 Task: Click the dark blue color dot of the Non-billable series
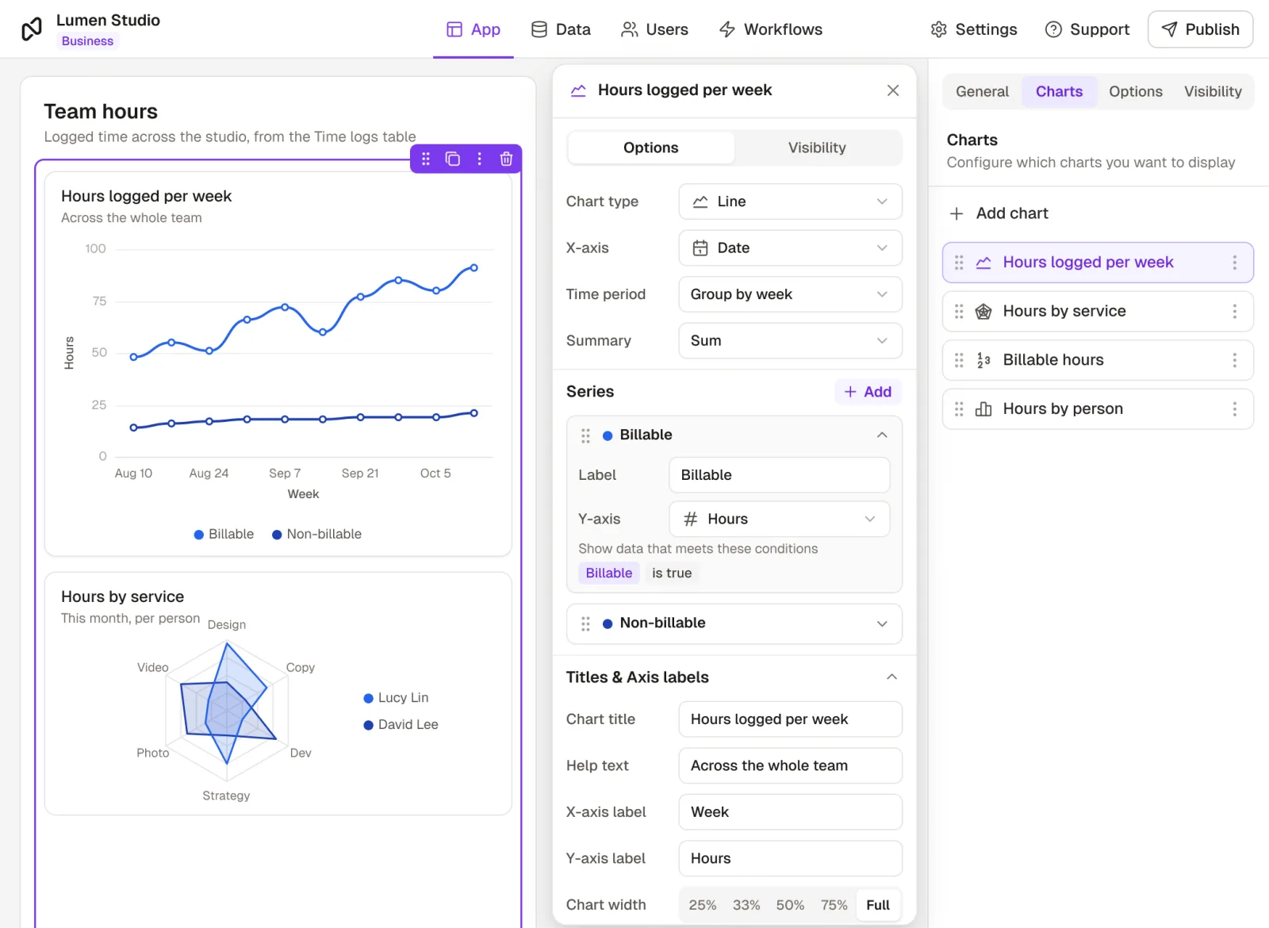click(608, 623)
